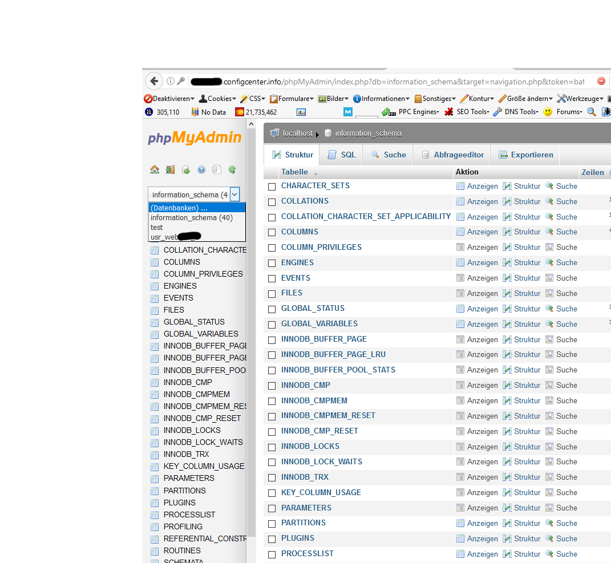Open the Exportieren tab
This screenshot has height=563, width=611.
click(525, 155)
